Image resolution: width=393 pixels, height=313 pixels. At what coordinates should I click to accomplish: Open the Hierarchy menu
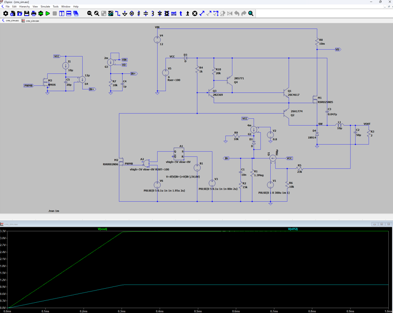[x=25, y=7]
